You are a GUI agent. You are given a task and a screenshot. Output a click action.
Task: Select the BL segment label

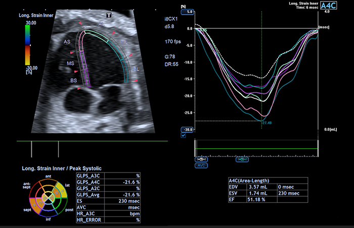(137, 69)
